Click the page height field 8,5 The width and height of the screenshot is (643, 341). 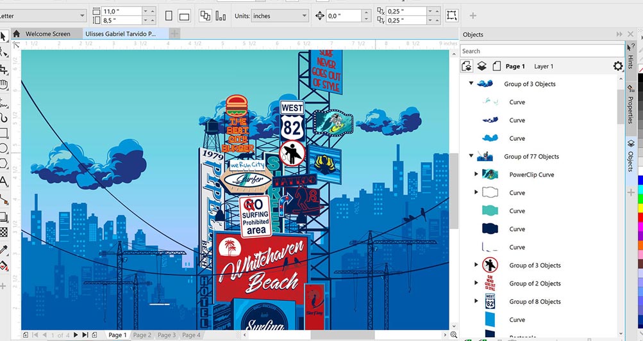point(122,20)
